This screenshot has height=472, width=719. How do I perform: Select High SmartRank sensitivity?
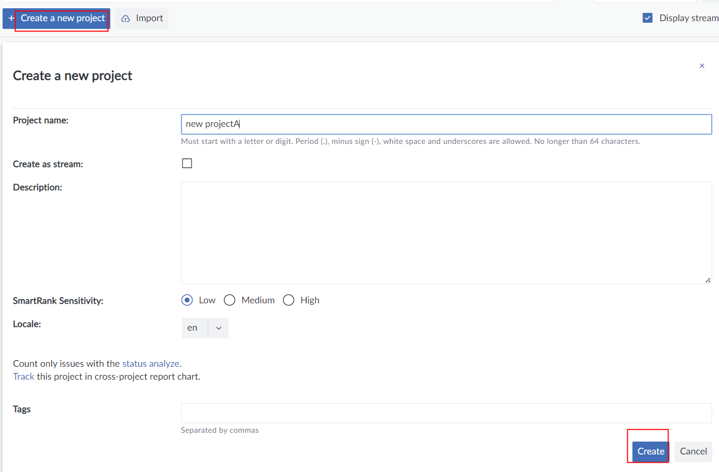tap(289, 300)
